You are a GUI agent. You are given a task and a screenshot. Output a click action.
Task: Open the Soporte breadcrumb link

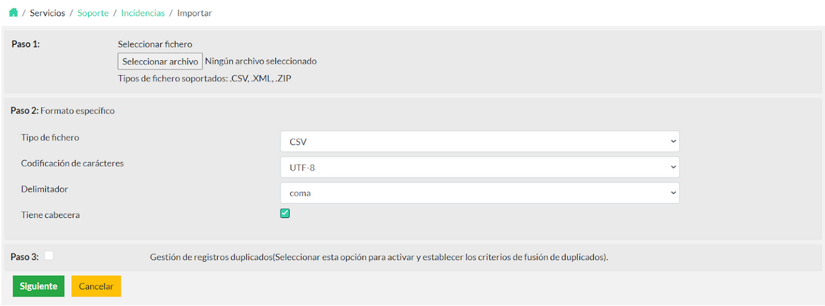click(x=93, y=13)
